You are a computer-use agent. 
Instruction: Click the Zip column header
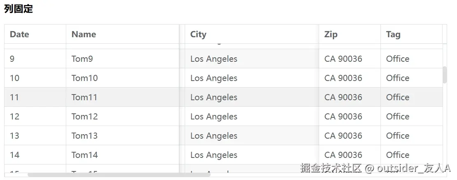[331, 34]
